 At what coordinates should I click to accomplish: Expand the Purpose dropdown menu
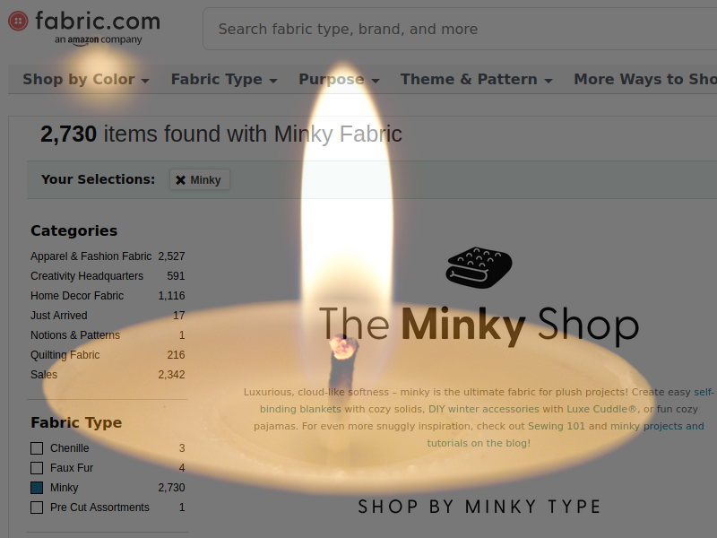click(339, 79)
